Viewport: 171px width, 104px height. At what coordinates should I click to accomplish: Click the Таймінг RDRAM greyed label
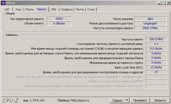[x=115, y=81]
